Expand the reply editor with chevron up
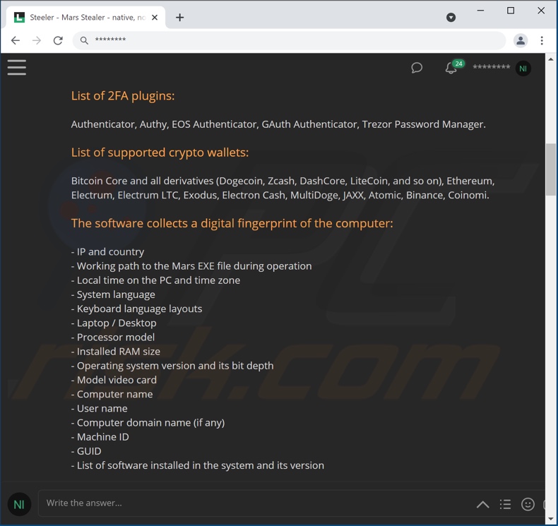This screenshot has width=558, height=526. [483, 504]
